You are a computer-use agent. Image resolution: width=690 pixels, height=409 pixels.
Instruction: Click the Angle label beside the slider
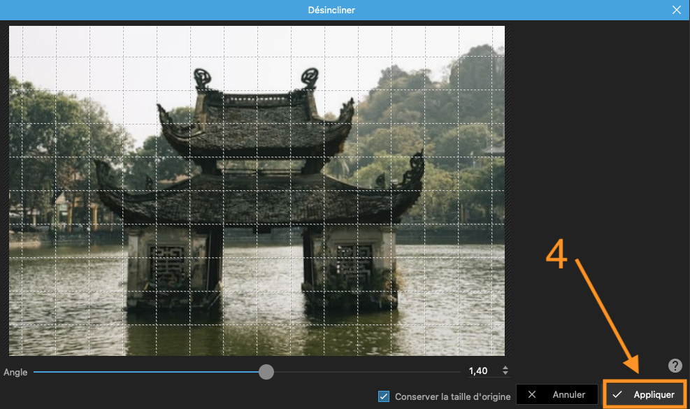click(x=15, y=372)
